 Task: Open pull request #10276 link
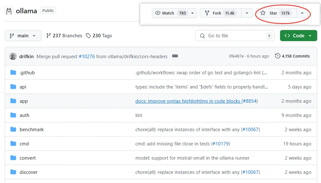pyautogui.click(x=87, y=57)
